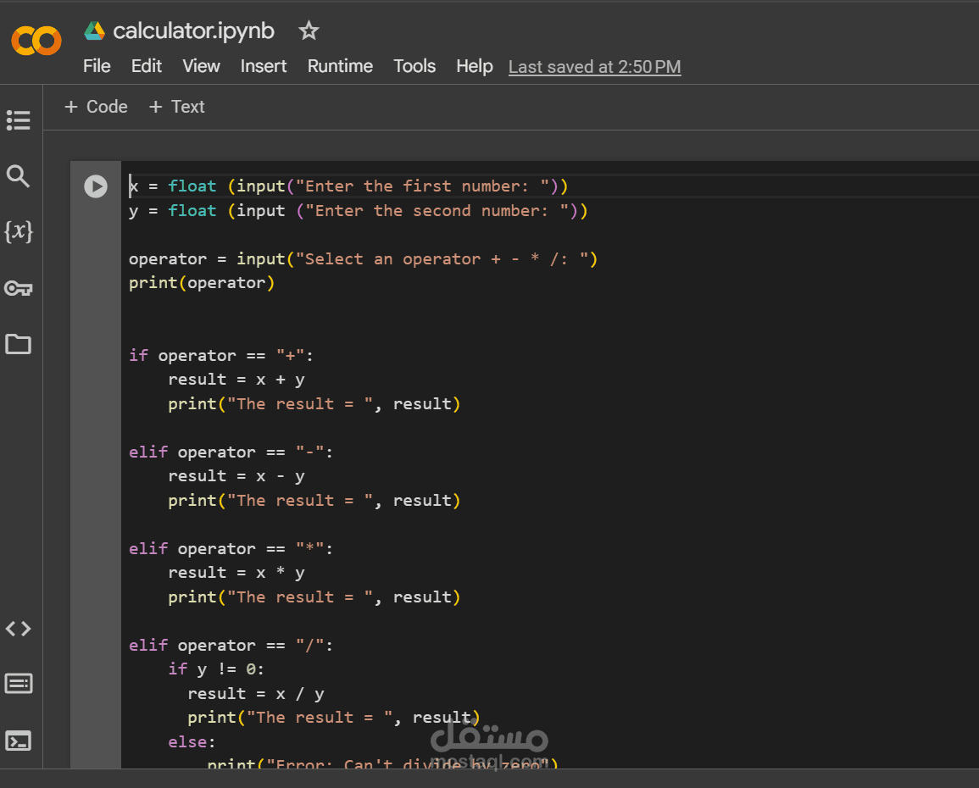979x788 pixels.
Task: Open the Runtime menu
Action: tap(340, 66)
